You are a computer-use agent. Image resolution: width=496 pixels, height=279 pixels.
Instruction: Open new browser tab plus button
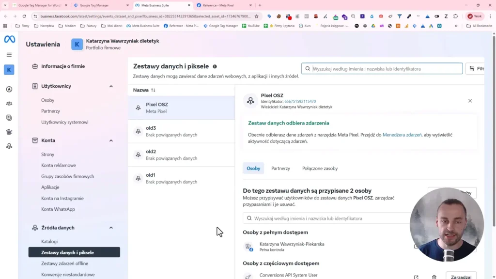(x=260, y=5)
